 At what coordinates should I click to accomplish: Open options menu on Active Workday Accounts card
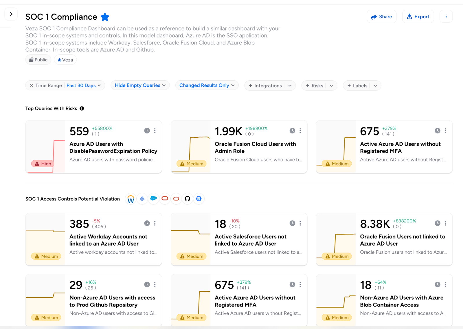pos(155,223)
